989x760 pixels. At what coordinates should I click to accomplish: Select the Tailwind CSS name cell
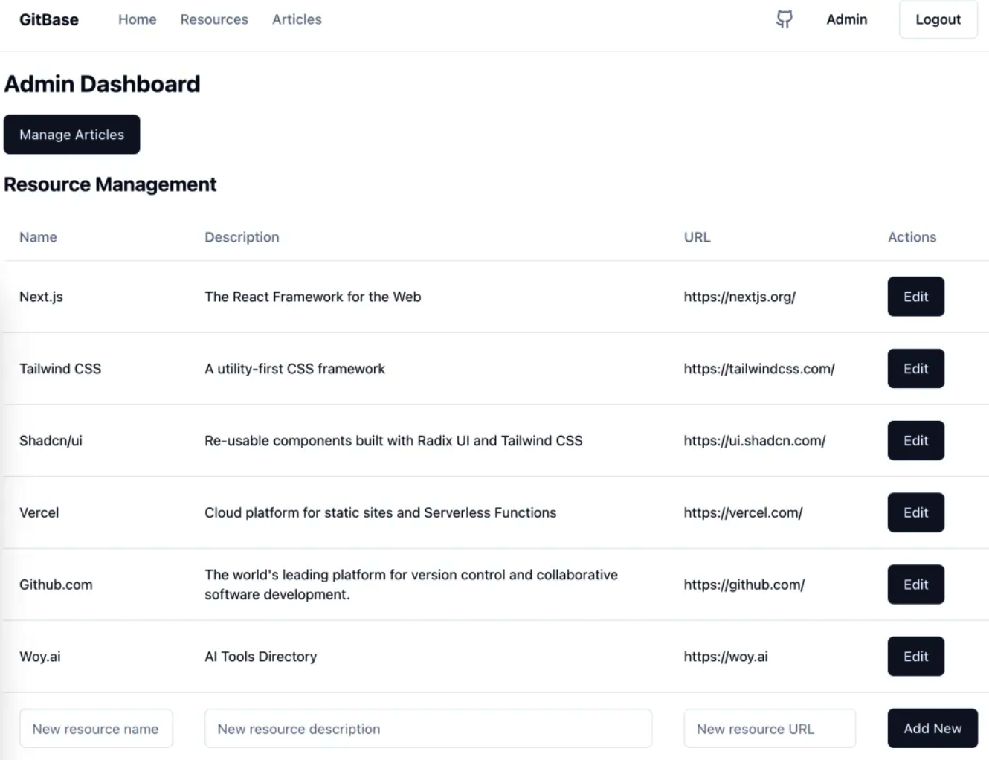(60, 369)
